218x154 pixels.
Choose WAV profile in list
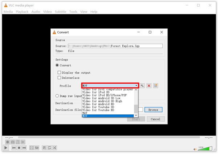(108, 113)
